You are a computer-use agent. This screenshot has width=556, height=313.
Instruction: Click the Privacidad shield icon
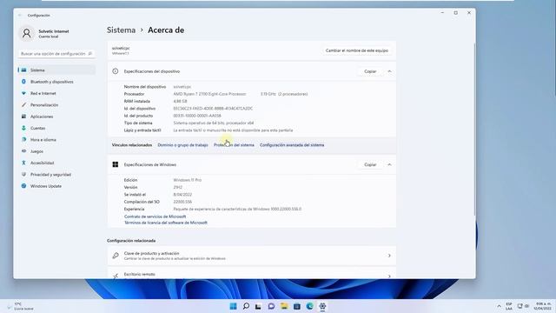point(23,175)
